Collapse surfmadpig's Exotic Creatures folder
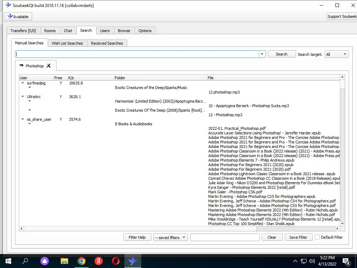Screen dimensions: 357x268 30,88
